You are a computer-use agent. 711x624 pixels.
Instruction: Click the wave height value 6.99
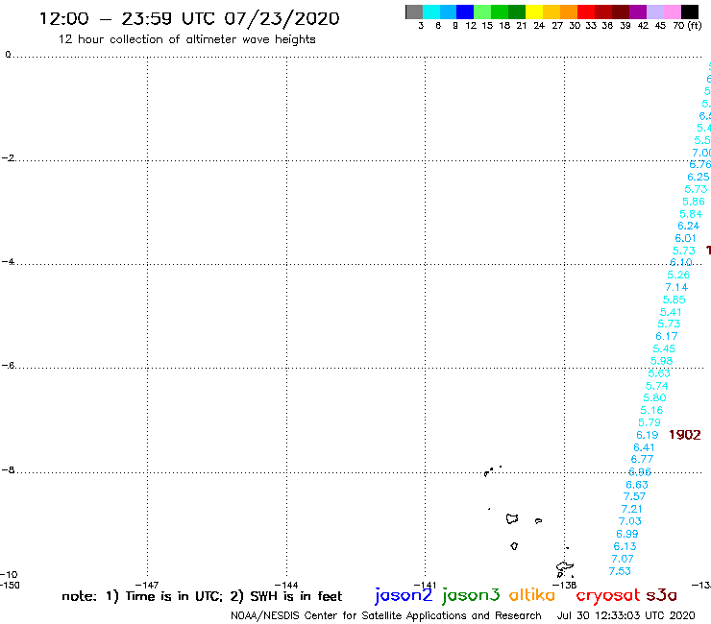pyautogui.click(x=627, y=535)
